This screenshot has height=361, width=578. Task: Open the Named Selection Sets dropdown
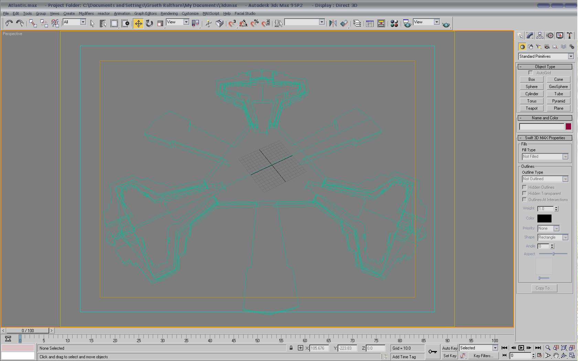click(x=305, y=22)
